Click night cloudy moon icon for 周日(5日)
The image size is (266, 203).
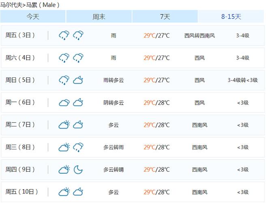pos(78,80)
